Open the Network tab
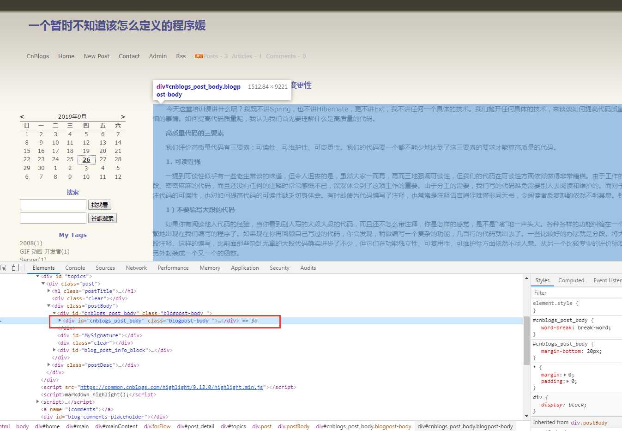622x431 pixels. pyautogui.click(x=136, y=268)
